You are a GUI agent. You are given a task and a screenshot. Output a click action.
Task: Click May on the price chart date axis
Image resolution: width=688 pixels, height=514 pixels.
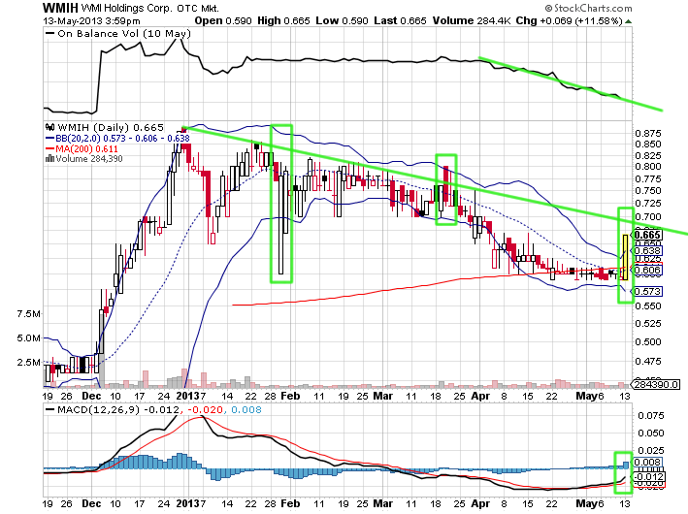[587, 396]
